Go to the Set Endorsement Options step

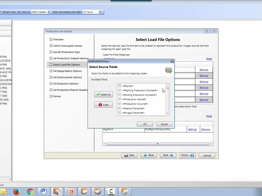[68, 77]
